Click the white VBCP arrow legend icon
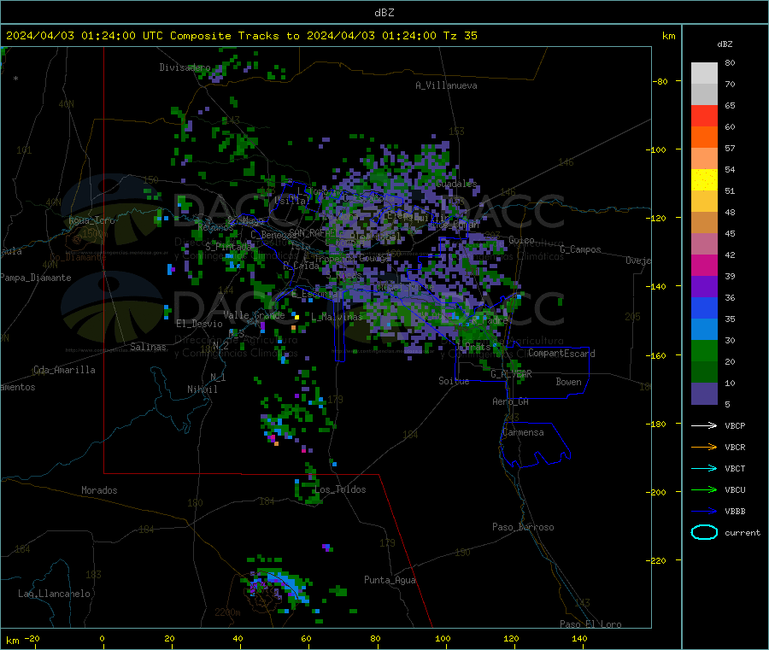The height and width of the screenshot is (650, 769). pyautogui.click(x=704, y=425)
